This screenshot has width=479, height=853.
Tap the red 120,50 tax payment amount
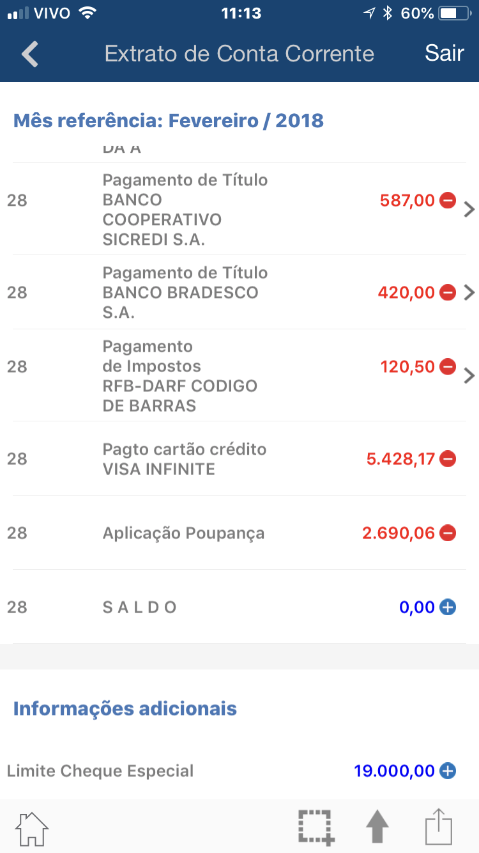407,367
